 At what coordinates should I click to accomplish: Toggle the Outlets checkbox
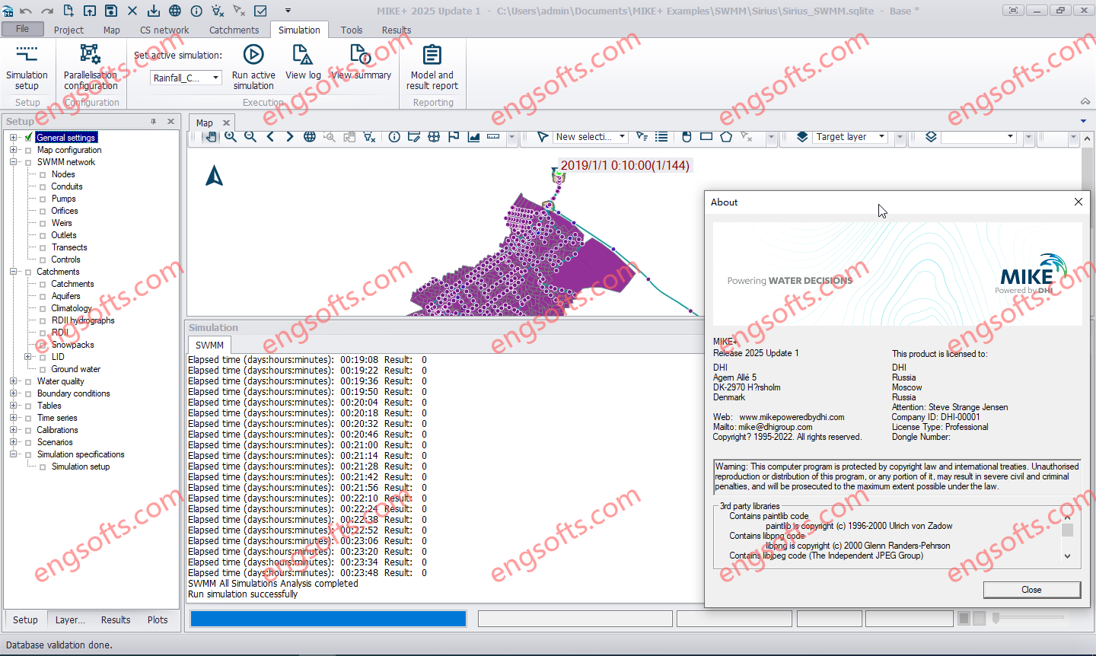point(43,235)
